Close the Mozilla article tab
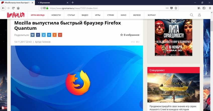The image size is (213, 111). pos(32,2)
